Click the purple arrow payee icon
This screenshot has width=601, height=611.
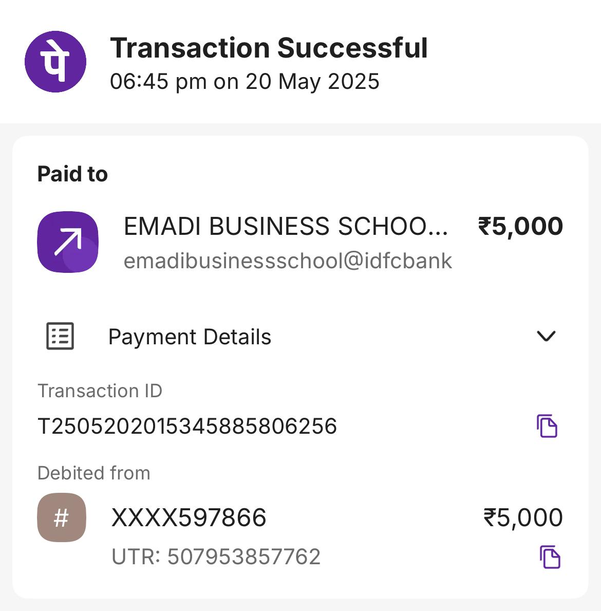(x=68, y=242)
